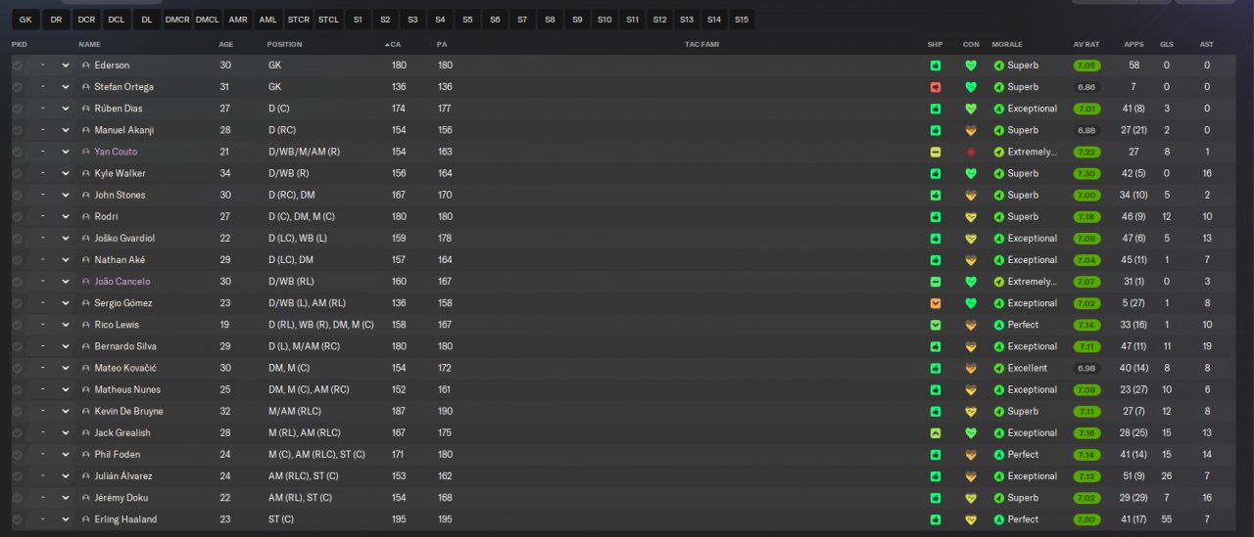Sort players by the AGE column header
1254x537 pixels.
[226, 45]
